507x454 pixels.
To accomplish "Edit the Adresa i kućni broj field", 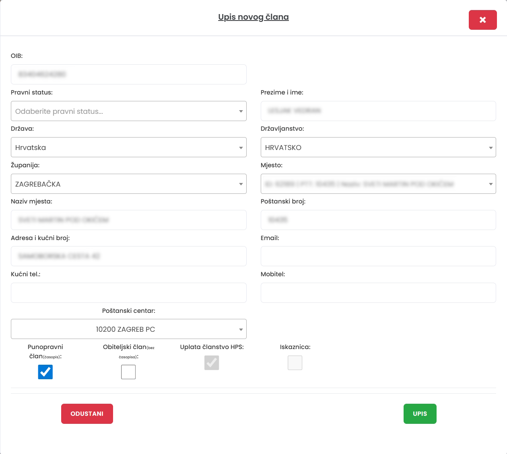I will click(x=128, y=256).
